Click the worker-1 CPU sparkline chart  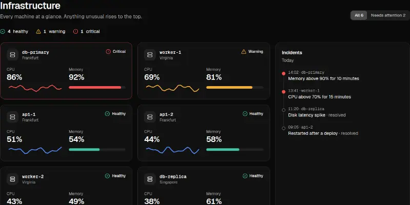(x=173, y=88)
